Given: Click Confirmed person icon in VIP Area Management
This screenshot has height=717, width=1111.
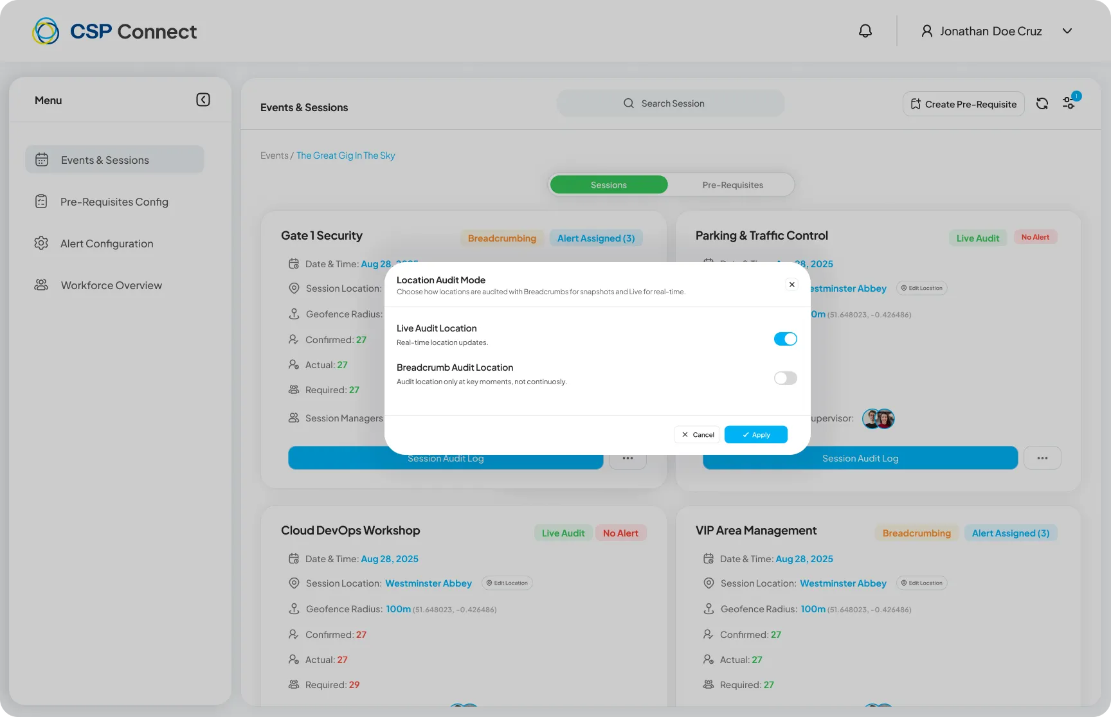Looking at the screenshot, I should (x=709, y=634).
